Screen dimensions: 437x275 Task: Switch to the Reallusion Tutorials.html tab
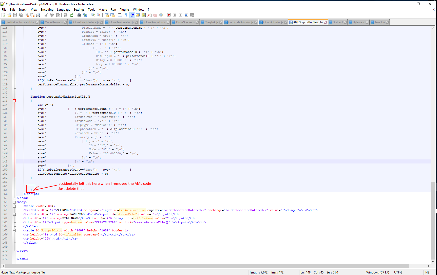click(20, 22)
